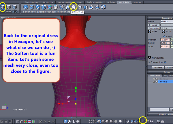Click the Symmetry button
Image resolution: width=173 pixels, height=124 pixels.
pyautogui.click(x=154, y=25)
